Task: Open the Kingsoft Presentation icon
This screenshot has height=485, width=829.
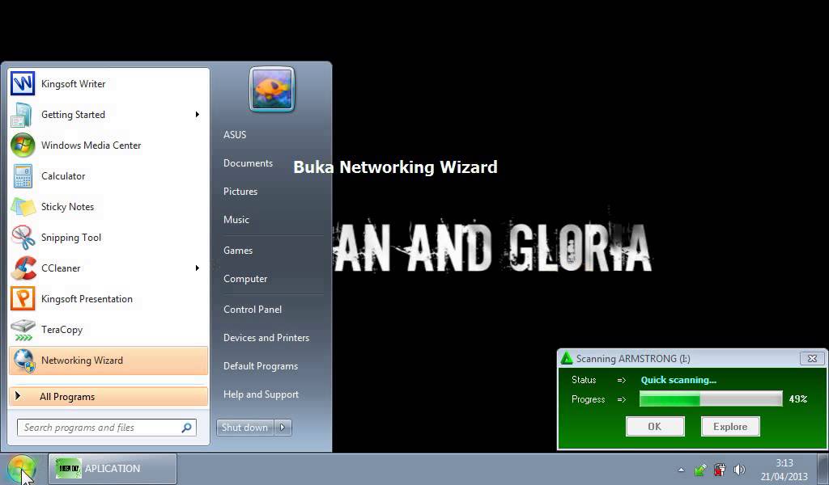Action: 23,299
